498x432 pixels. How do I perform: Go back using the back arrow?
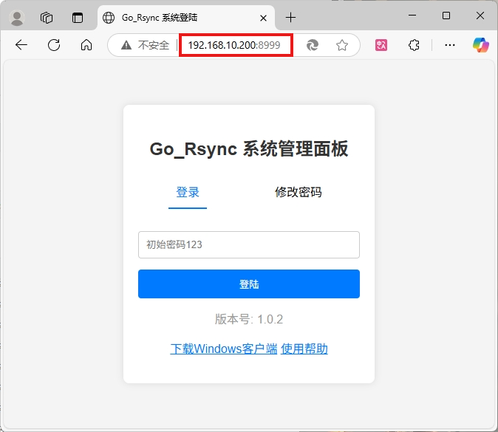(21, 45)
